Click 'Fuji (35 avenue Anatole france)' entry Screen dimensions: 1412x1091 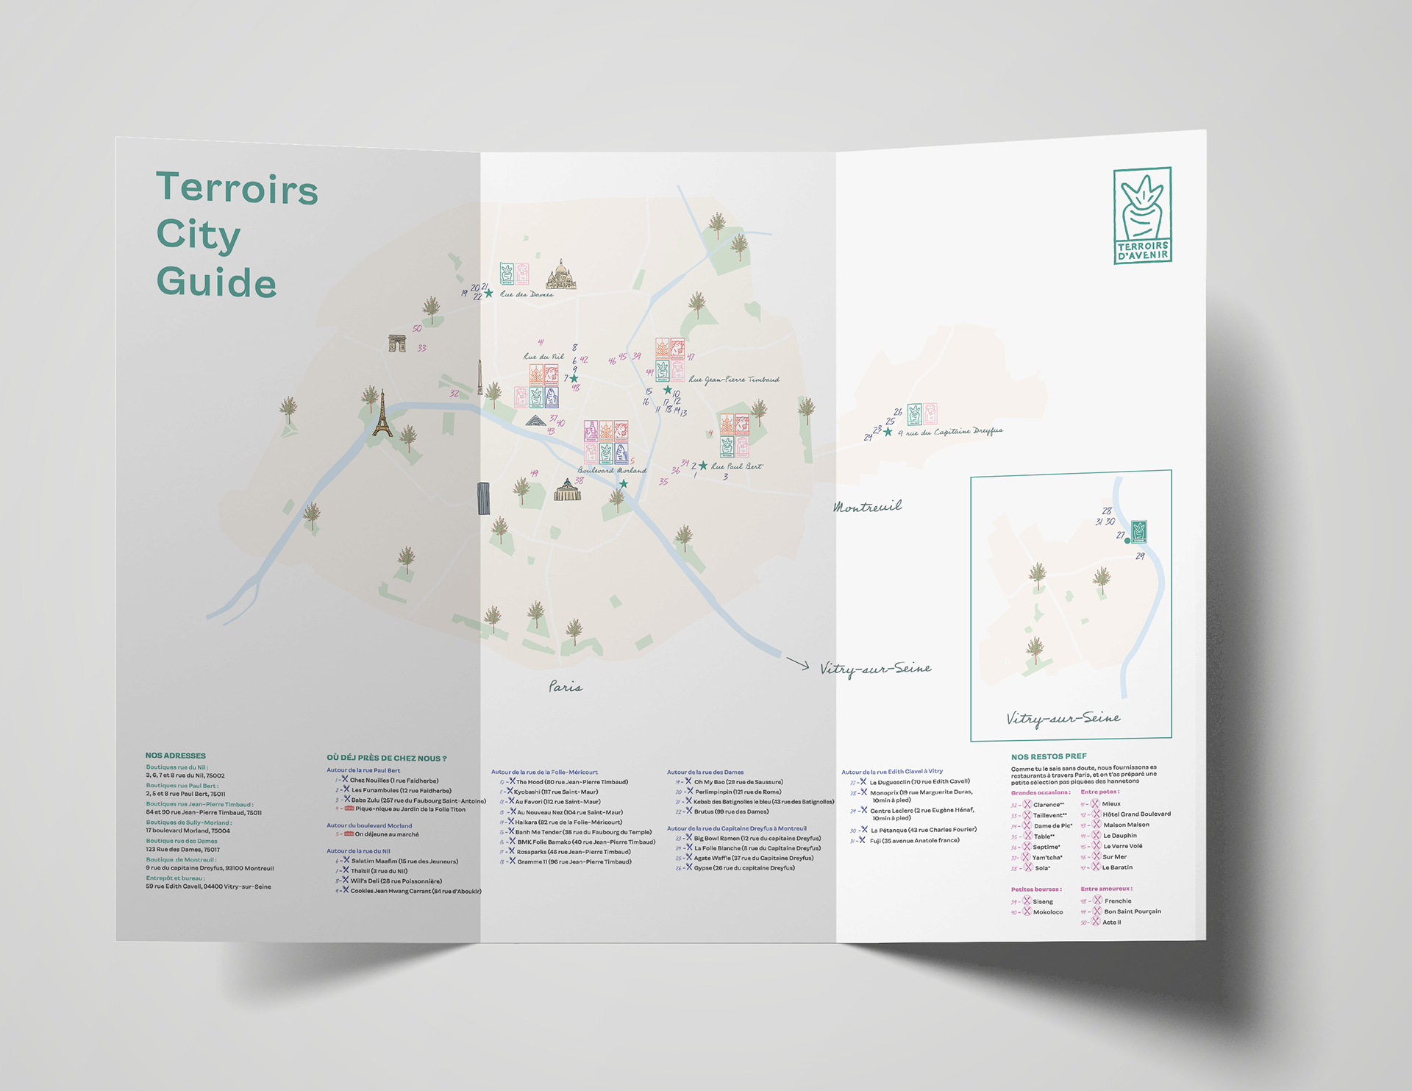pos(914,840)
